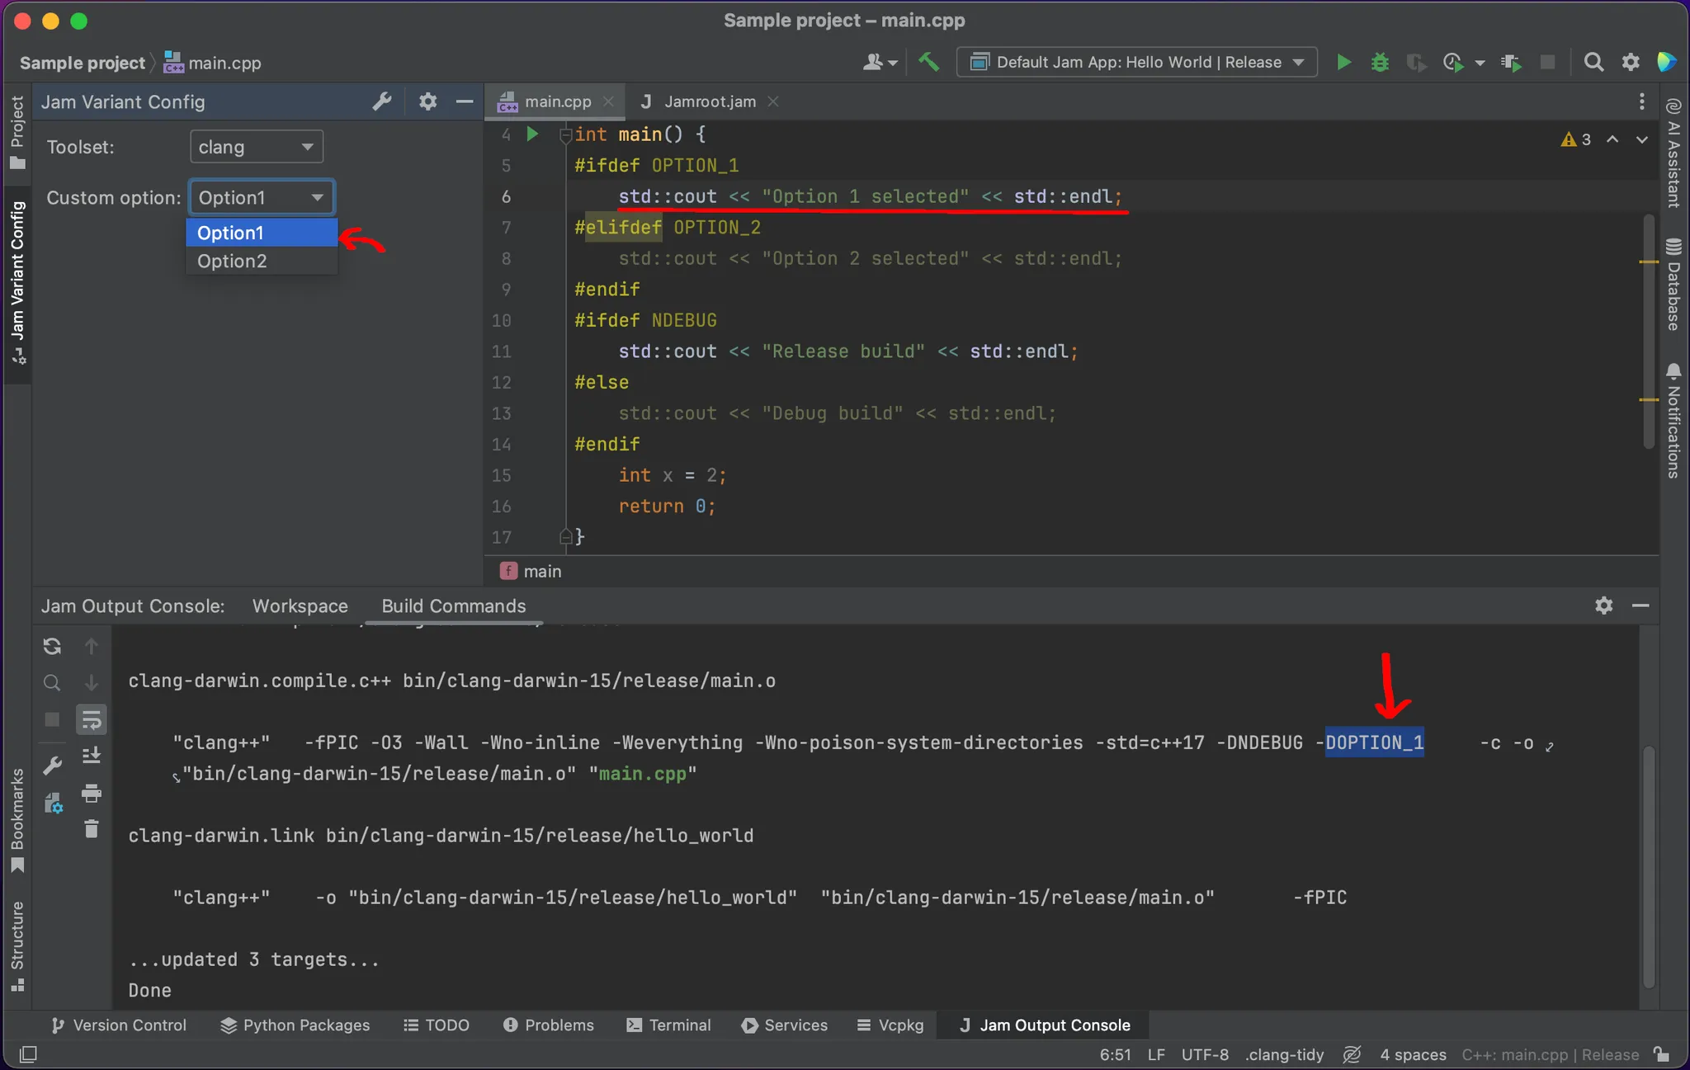Open the Terminal tool window
Image resolution: width=1690 pixels, height=1070 pixels.
[x=668, y=1025]
